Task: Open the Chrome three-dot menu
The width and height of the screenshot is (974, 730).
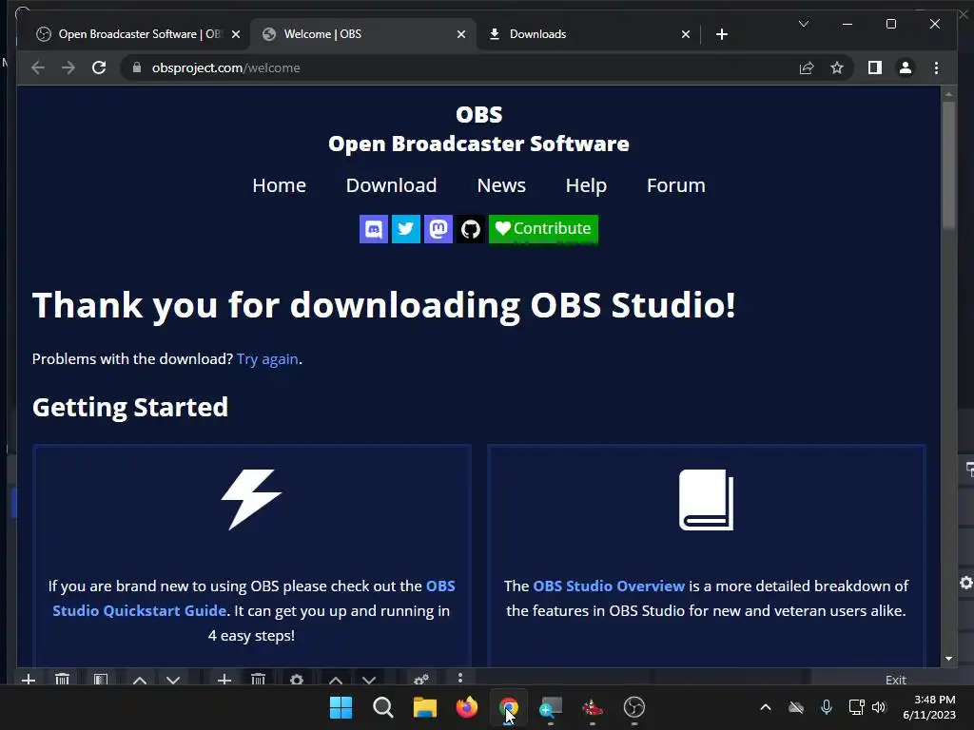Action: point(936,67)
